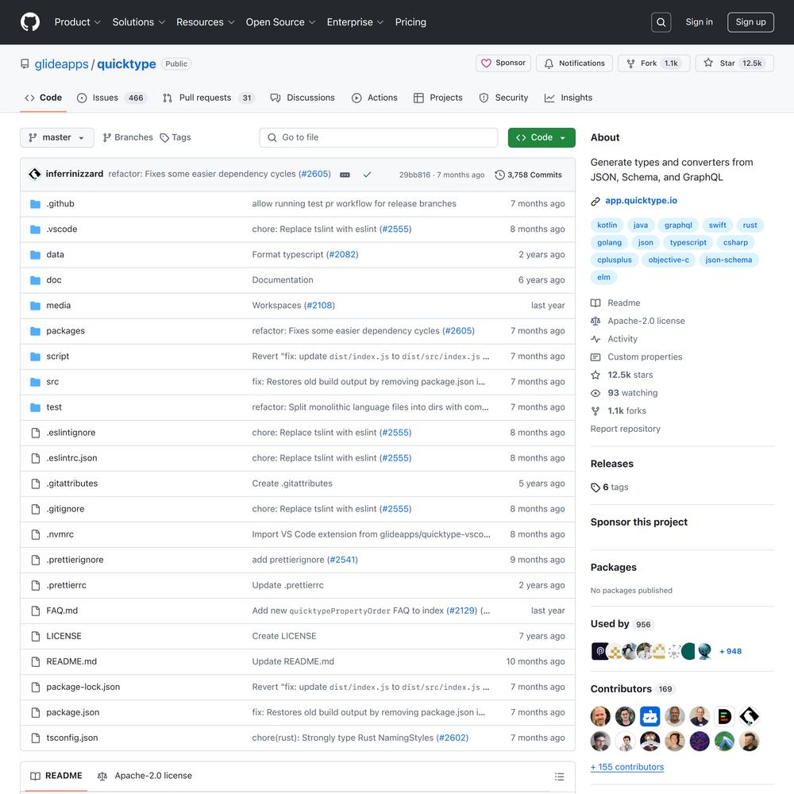Viewport: 794px width, 794px height.
Task: Switch to the README tab below the files
Action: click(56, 776)
